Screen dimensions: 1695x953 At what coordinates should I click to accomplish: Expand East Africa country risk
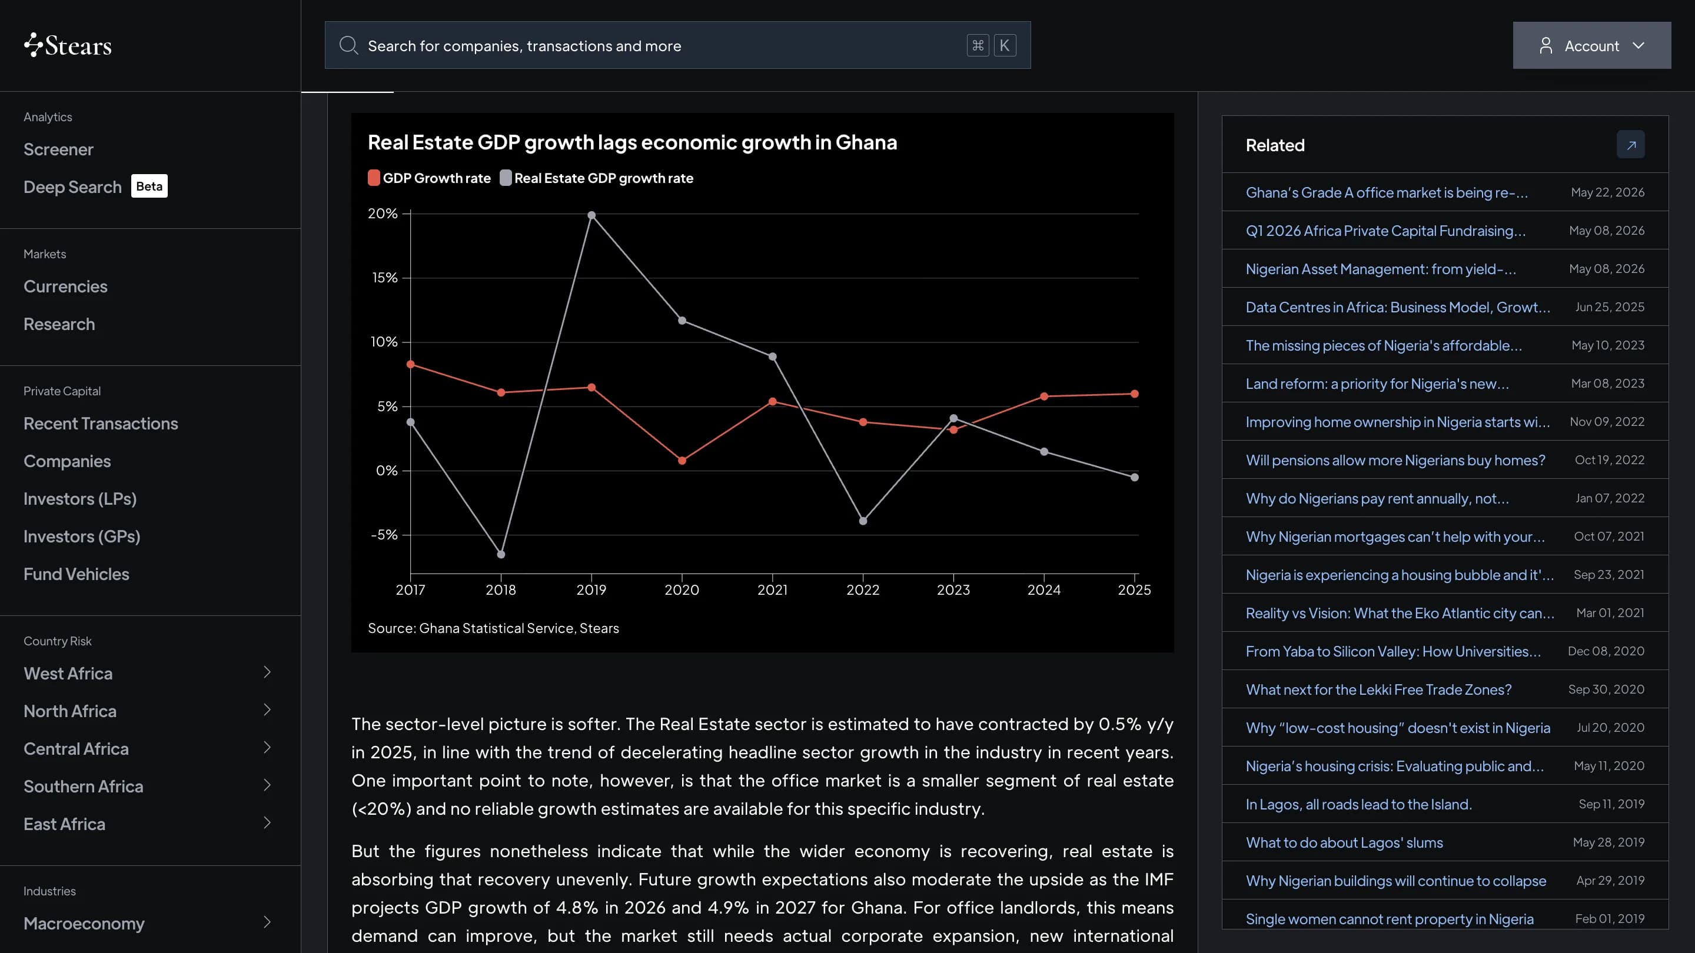pos(267,823)
